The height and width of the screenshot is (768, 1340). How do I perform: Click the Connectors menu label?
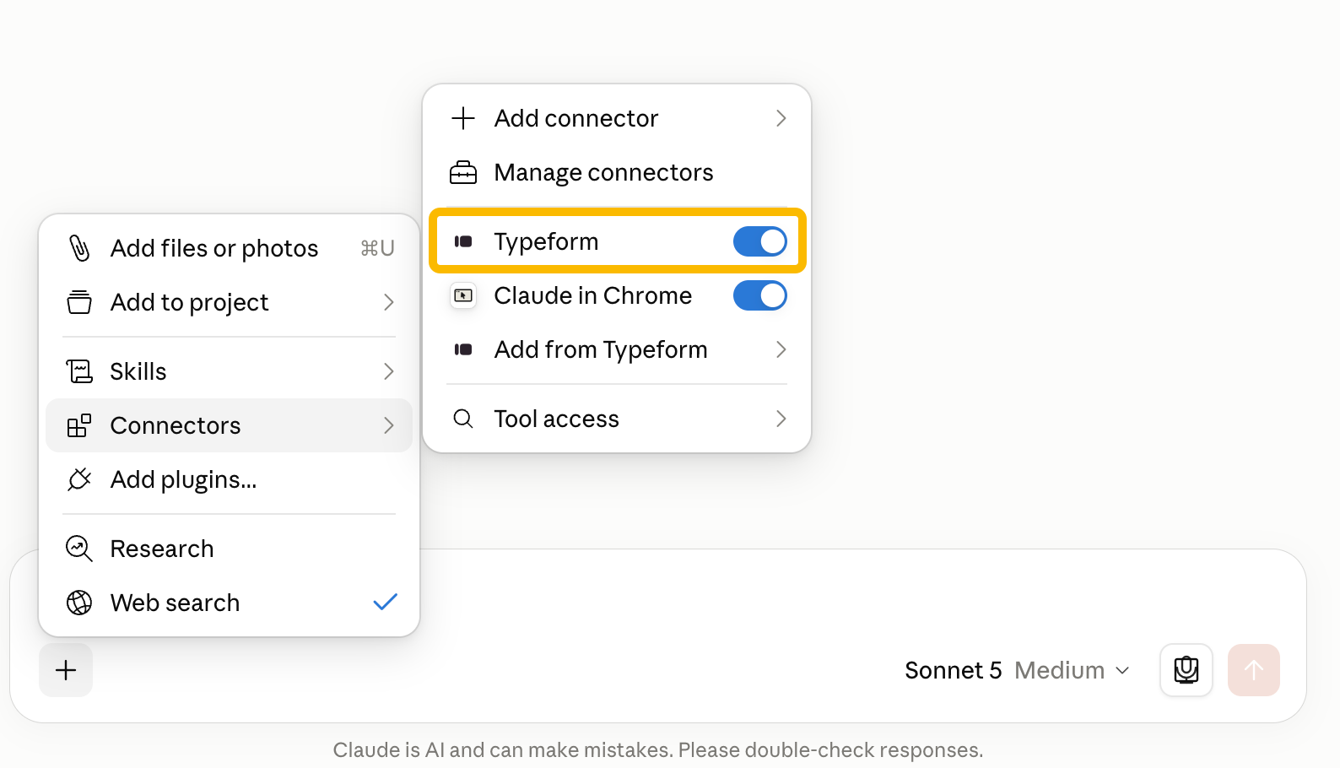pos(176,425)
